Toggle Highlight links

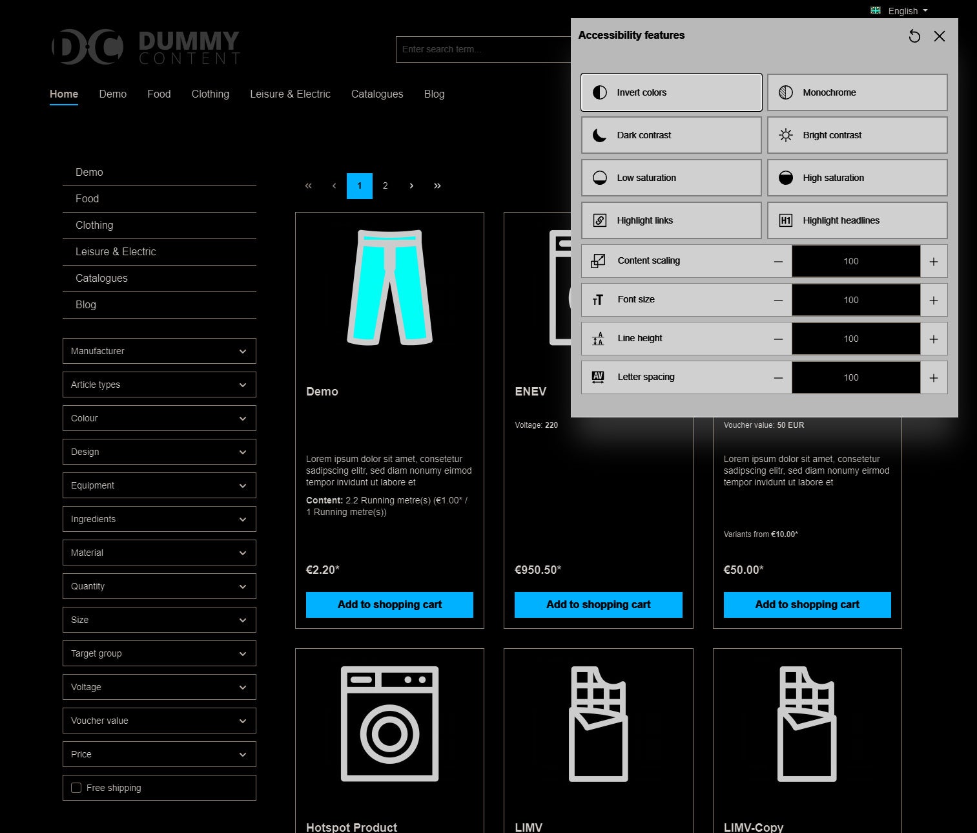[672, 220]
